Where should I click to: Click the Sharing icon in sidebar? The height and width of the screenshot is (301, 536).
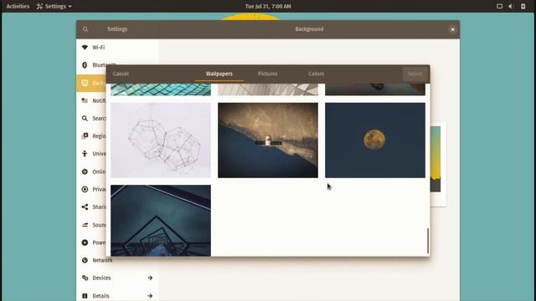[x=85, y=207]
